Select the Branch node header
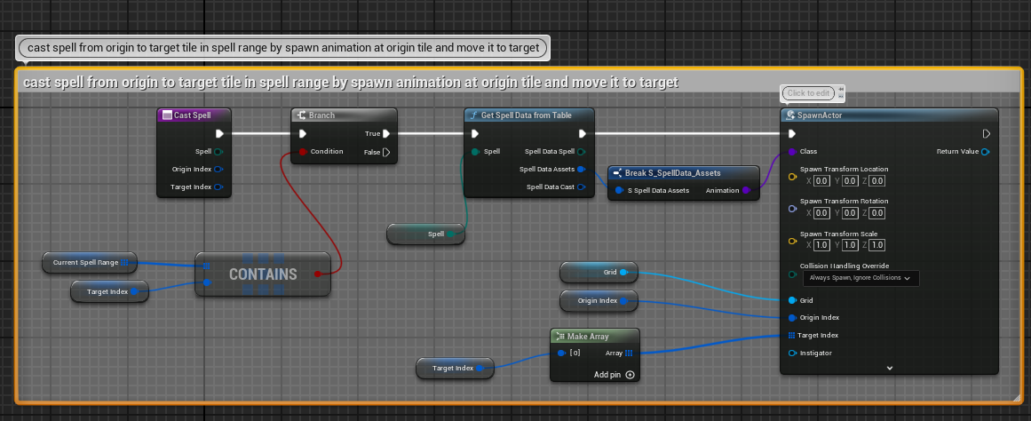Viewport: 1031px width, 421px height. coord(344,115)
